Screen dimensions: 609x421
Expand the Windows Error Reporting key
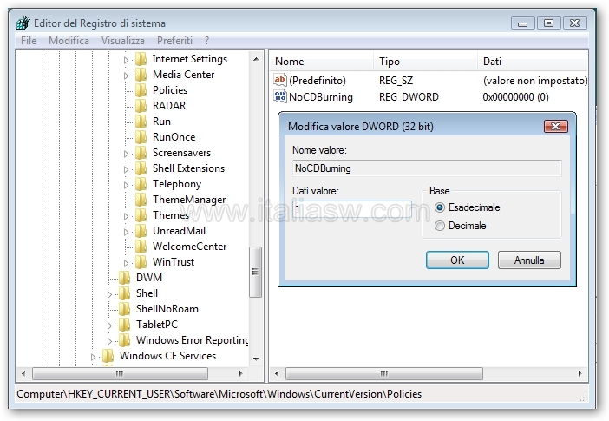click(109, 341)
